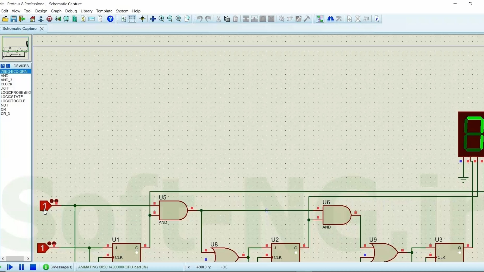Pause the running simulation
The height and width of the screenshot is (272, 484).
click(x=21, y=267)
